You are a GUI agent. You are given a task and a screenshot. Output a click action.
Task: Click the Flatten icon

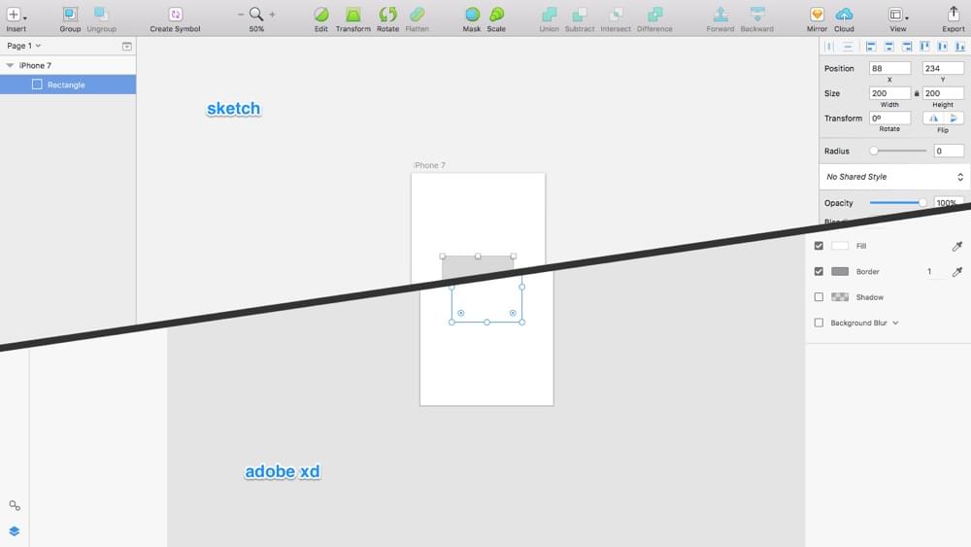click(417, 15)
